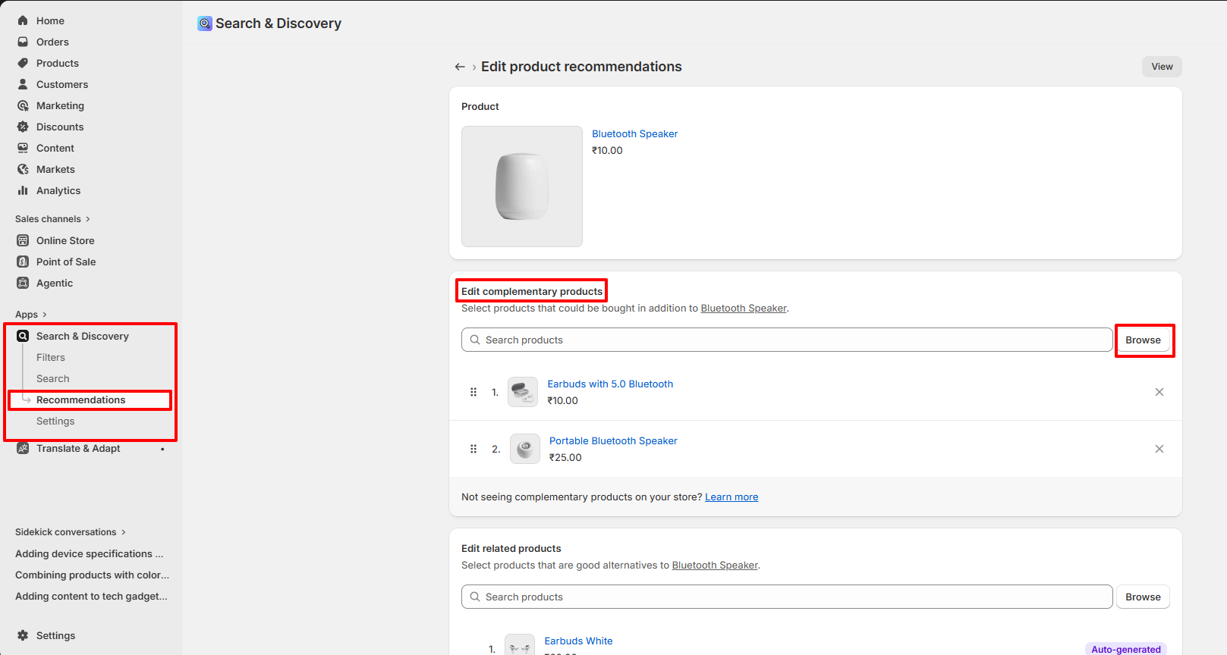Screen dimensions: 1227x655
Task: Click the Analytics bar chart icon
Action: tap(23, 190)
